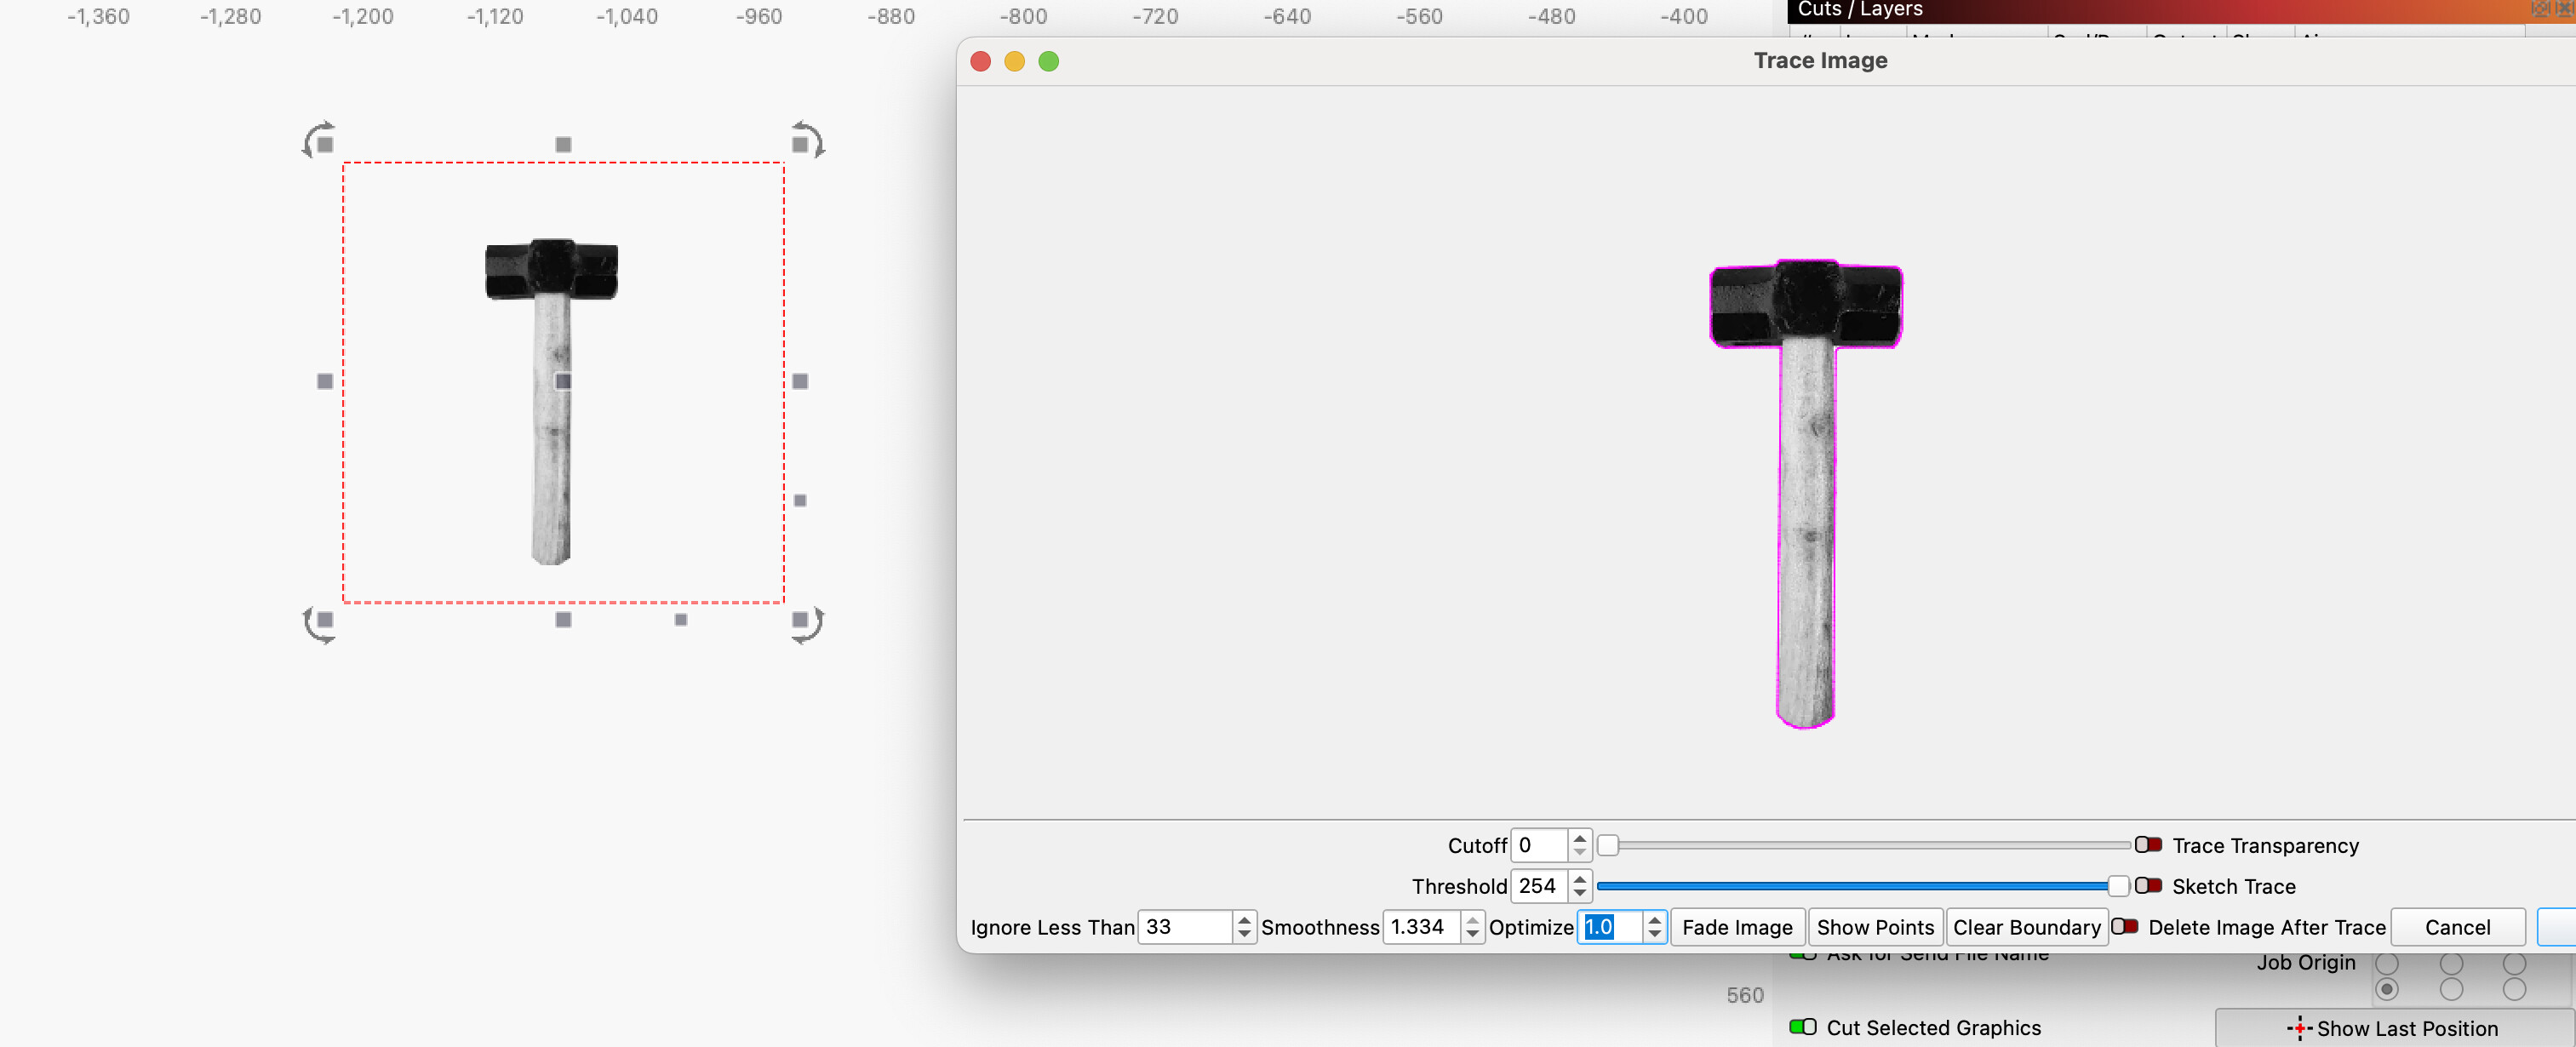Disable Cut Selected Graphics switch
The image size is (2576, 1047).
point(1802,1027)
